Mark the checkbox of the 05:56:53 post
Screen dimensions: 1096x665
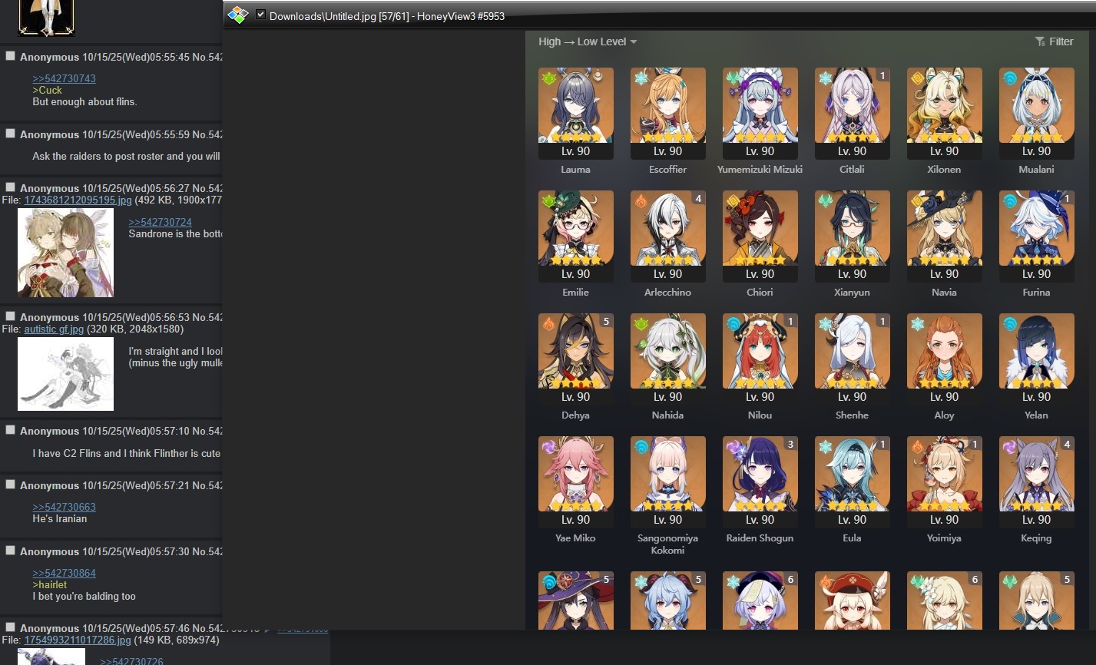coord(10,316)
